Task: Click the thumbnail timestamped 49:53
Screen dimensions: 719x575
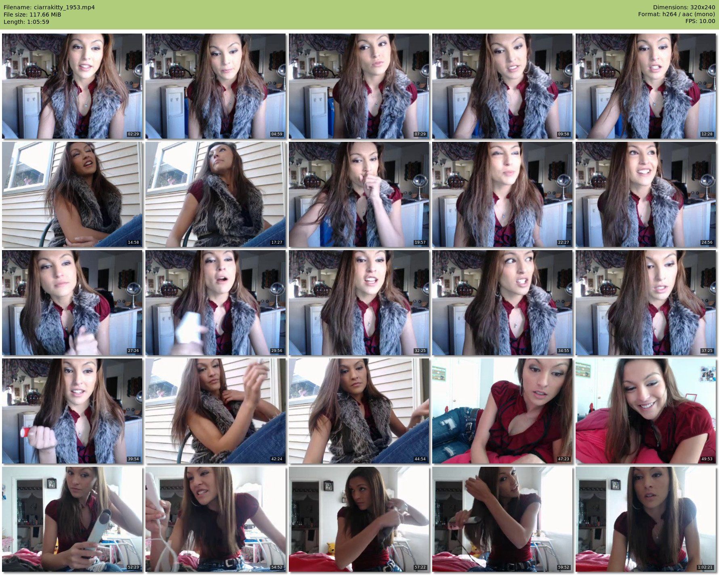Action: (645, 411)
